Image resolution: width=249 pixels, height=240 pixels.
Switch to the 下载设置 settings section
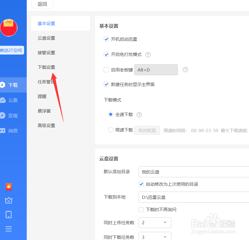tap(46, 67)
